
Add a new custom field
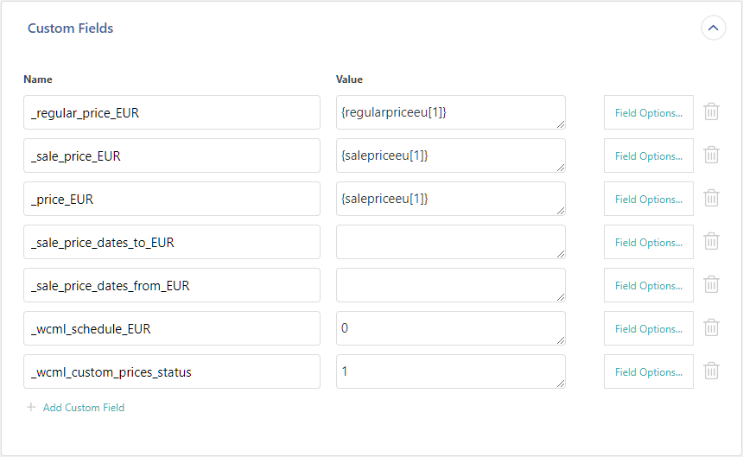(x=84, y=407)
